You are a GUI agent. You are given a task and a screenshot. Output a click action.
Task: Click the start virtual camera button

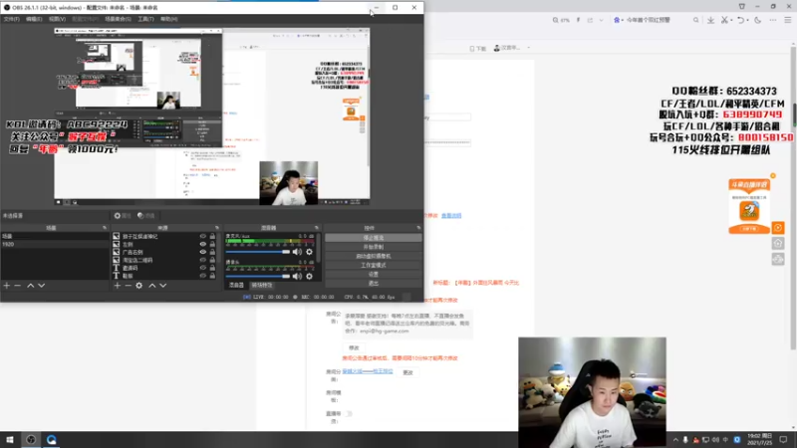point(374,256)
